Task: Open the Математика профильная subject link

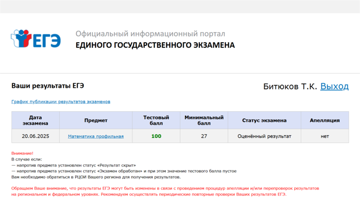Action: point(96,136)
